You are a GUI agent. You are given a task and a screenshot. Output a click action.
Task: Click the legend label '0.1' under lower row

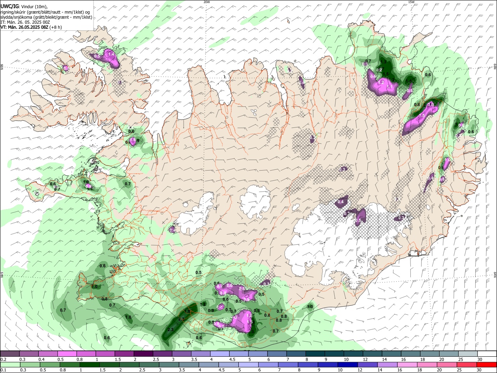tap(3, 370)
